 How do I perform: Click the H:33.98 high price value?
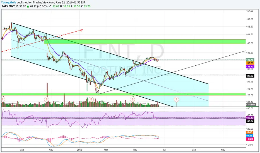point(65,6)
